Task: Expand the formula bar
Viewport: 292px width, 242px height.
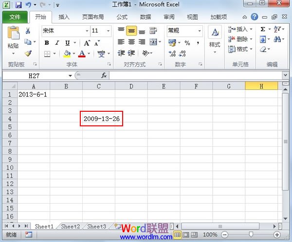Action: [x=285, y=75]
